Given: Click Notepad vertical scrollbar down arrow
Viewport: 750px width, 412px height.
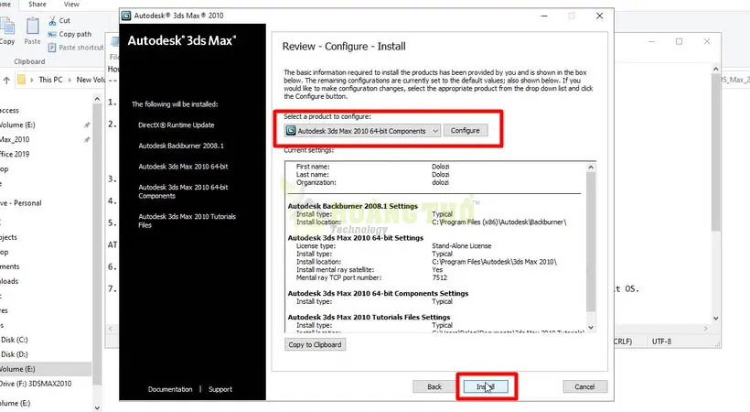Looking at the screenshot, I should (x=715, y=318).
